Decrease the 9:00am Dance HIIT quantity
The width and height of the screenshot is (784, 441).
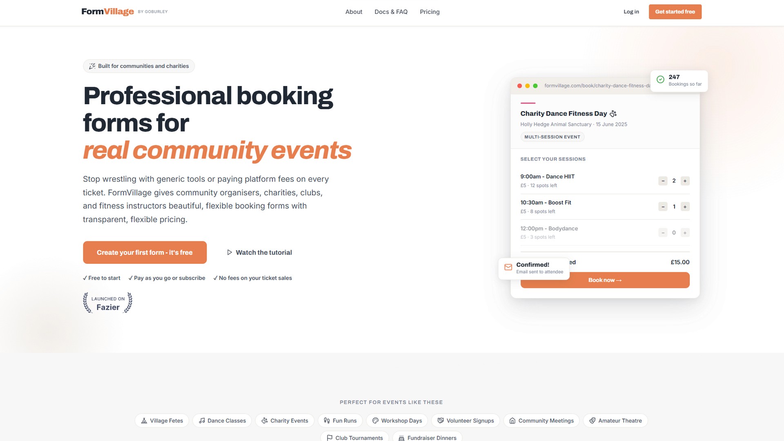point(663,181)
